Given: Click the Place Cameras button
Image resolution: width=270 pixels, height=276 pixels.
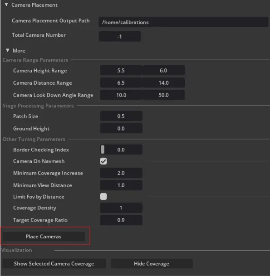Looking at the screenshot, I should click(44, 237).
